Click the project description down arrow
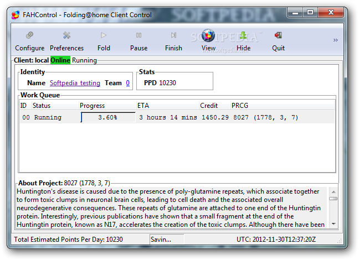The width and height of the screenshot is (359, 260). (334, 224)
